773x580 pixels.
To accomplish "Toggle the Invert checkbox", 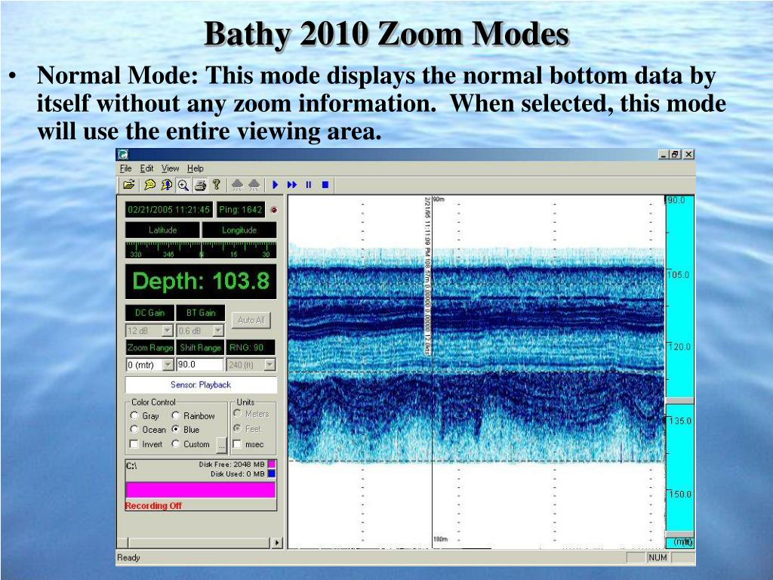I will point(134,444).
